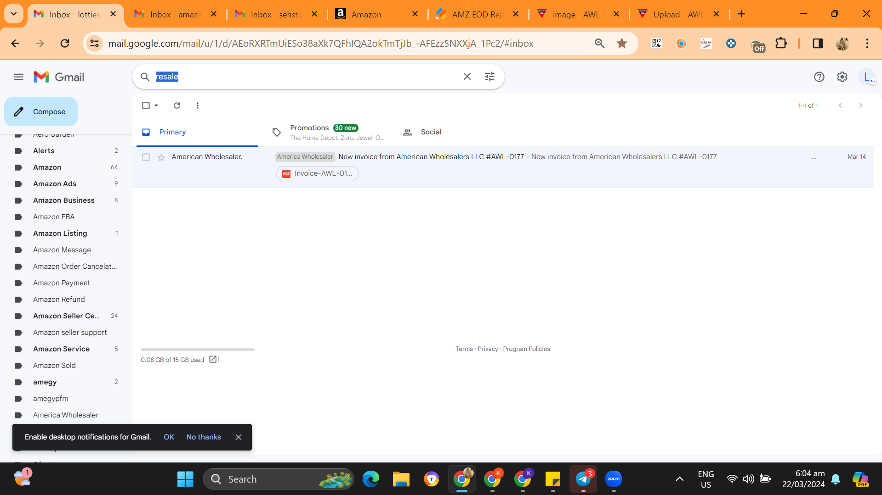Open Gmail Support help icon
This screenshot has height=495, width=882.
coord(819,77)
